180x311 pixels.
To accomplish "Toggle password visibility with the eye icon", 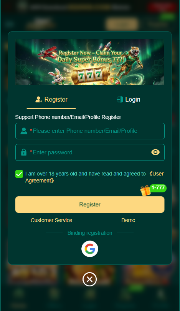I will [155, 152].
